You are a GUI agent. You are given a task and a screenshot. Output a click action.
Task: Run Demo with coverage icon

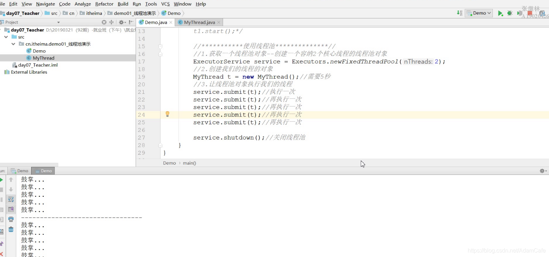[x=520, y=13]
